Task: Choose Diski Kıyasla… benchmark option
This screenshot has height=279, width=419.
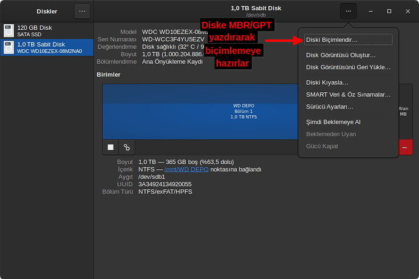Action: pyautogui.click(x=327, y=82)
